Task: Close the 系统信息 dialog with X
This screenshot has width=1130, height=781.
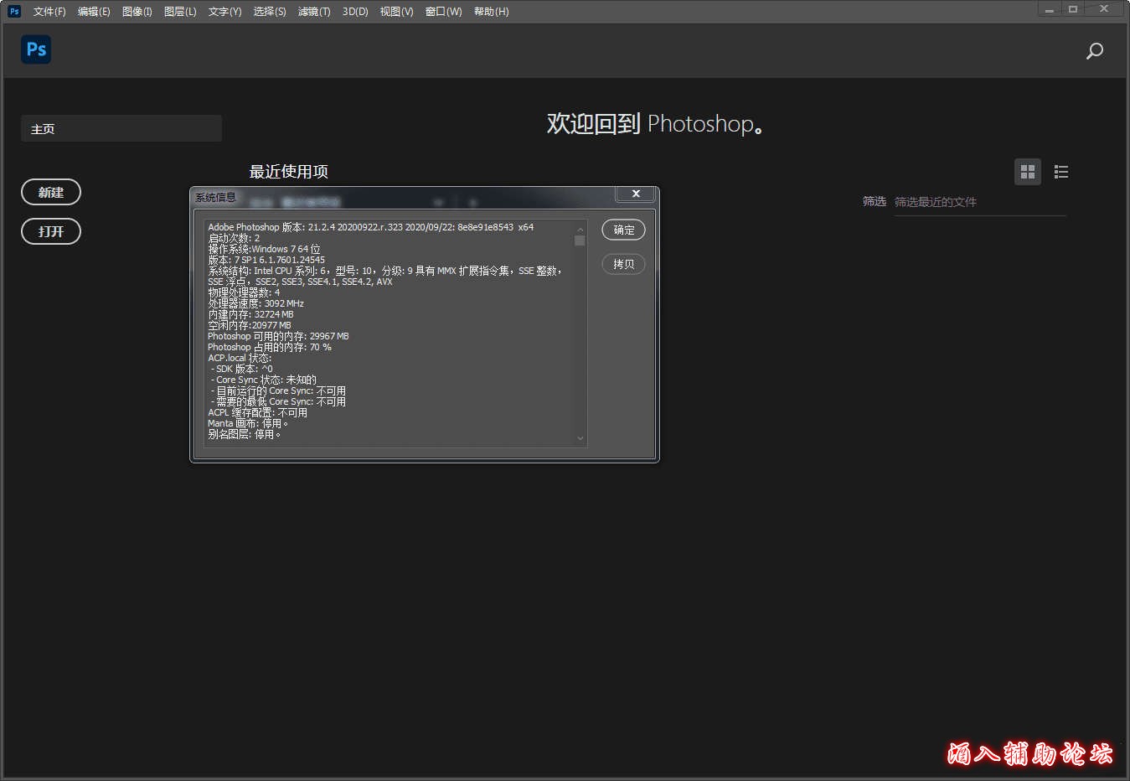Action: pos(636,194)
